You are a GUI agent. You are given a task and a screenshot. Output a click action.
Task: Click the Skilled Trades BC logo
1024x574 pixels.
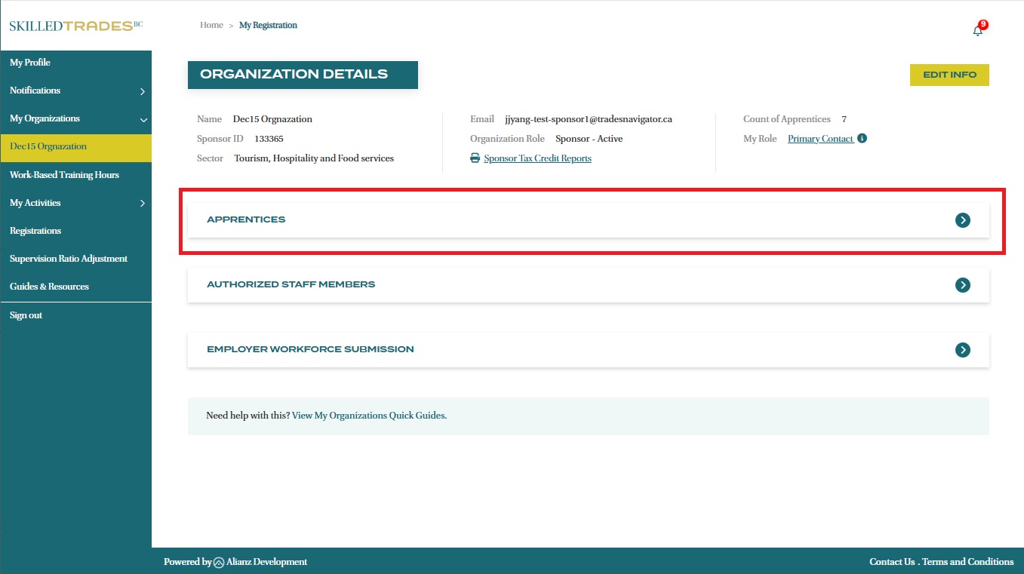point(75,26)
